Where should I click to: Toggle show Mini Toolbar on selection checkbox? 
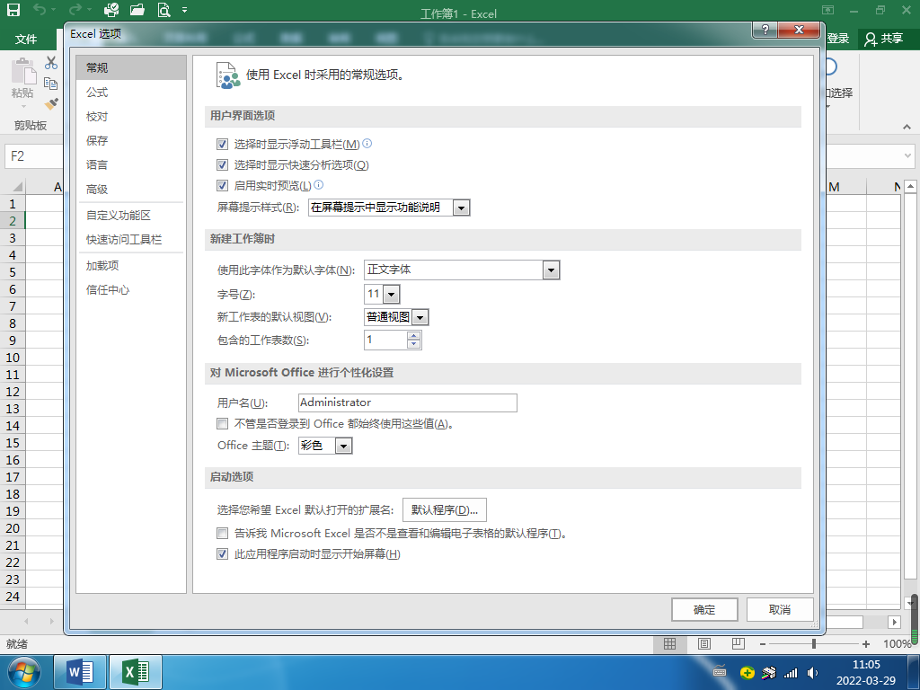point(223,144)
